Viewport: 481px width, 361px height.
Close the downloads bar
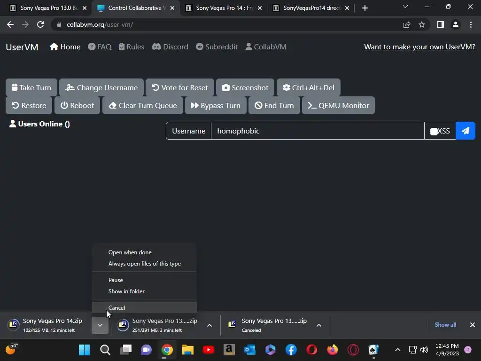[x=473, y=325]
